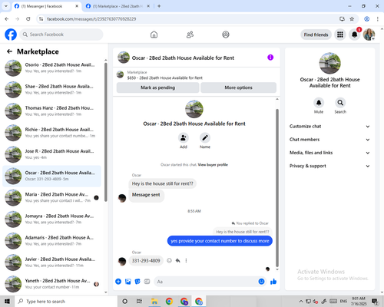Send a thumbs up like
Image resolution: width=384 pixels, height=307 pixels.
pos(273,282)
